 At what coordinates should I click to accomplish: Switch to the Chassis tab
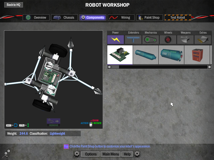(64, 17)
